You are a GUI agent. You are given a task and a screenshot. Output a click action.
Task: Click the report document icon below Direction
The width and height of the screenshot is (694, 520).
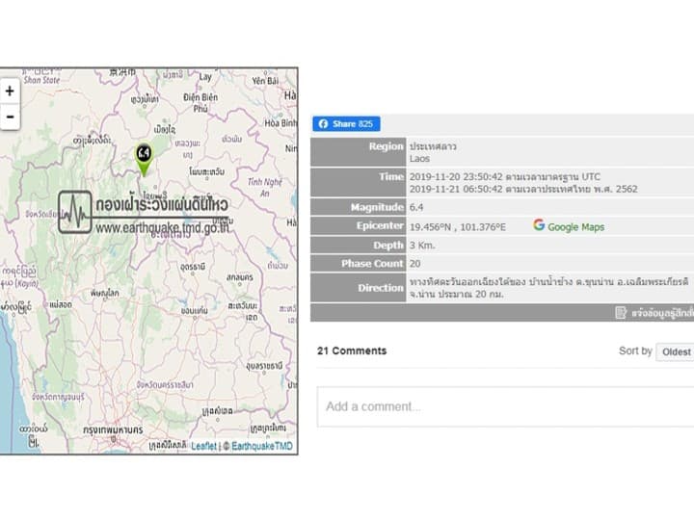pyautogui.click(x=622, y=313)
